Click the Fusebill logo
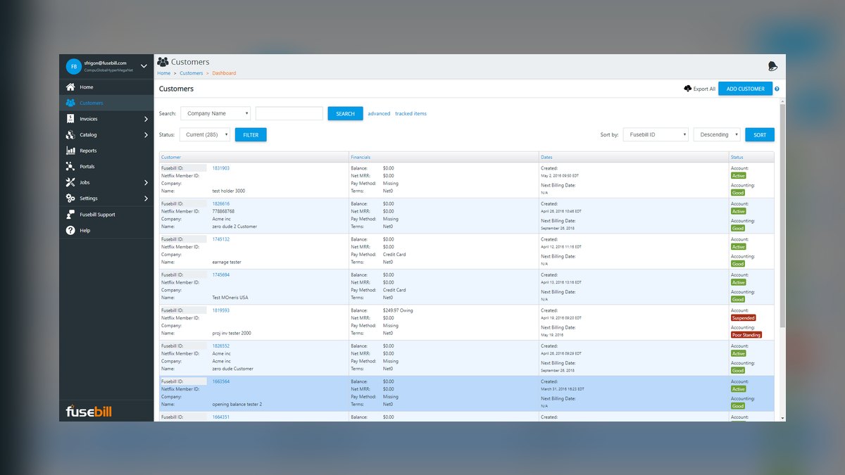Image resolution: width=845 pixels, height=475 pixels. tap(89, 411)
